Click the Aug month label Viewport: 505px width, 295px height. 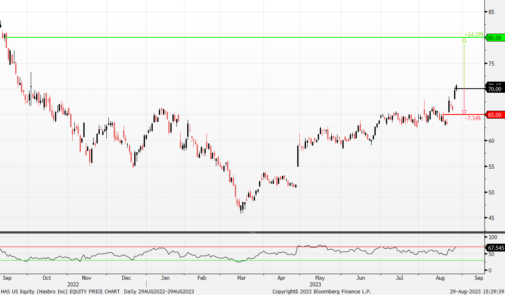pyautogui.click(x=440, y=278)
